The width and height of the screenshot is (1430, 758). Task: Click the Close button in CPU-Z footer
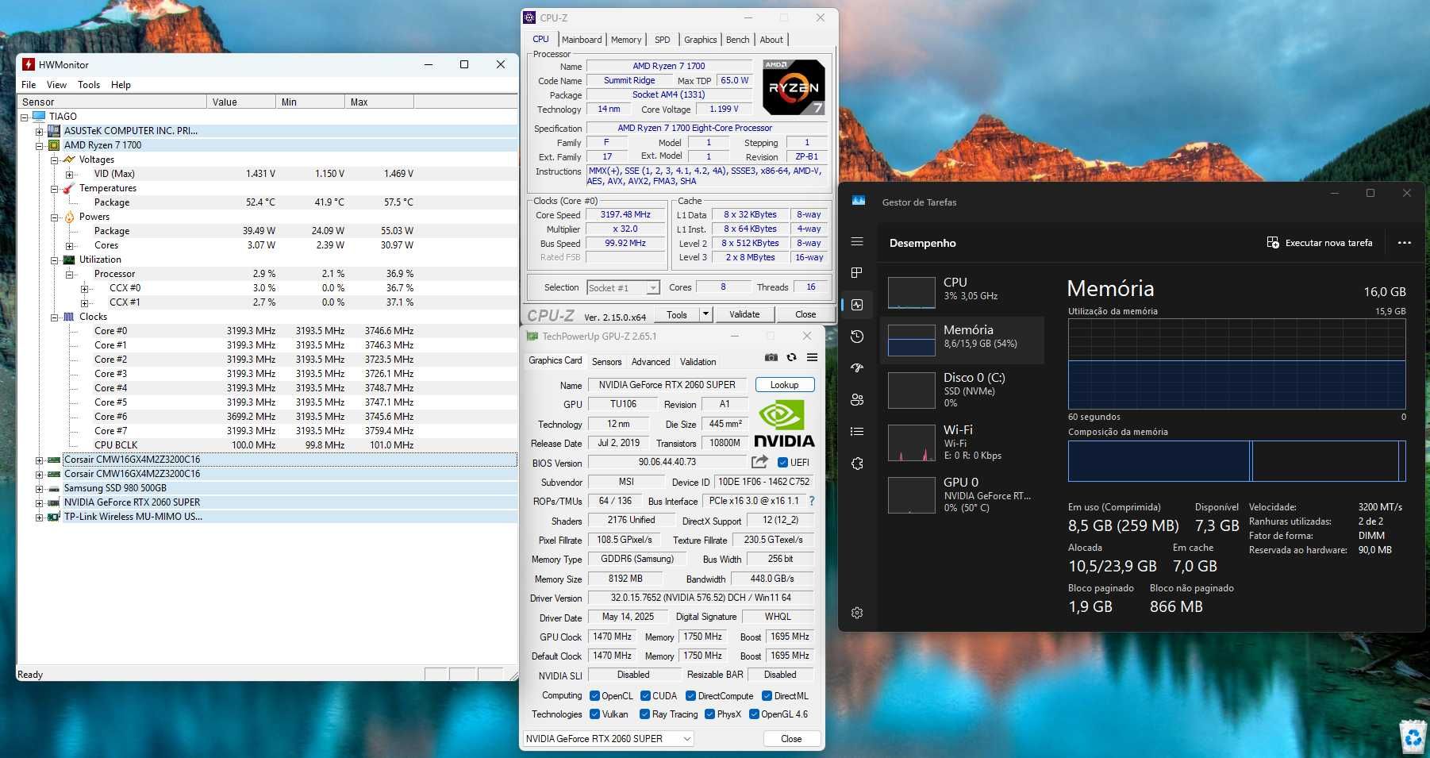(805, 314)
